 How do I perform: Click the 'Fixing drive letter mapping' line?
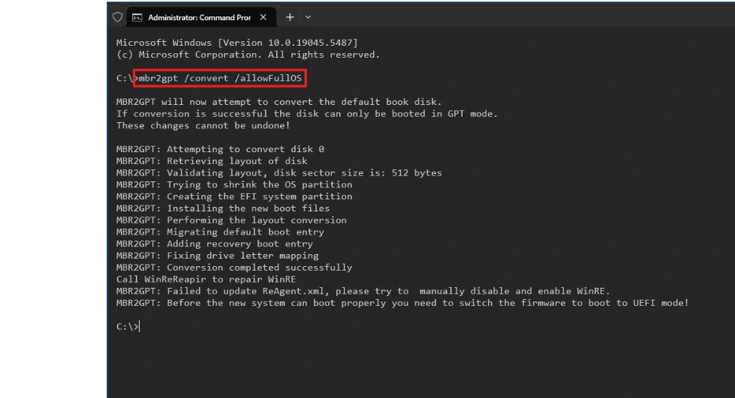tap(218, 256)
